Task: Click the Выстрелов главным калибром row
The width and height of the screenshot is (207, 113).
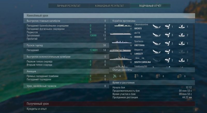Action: coord(66,21)
